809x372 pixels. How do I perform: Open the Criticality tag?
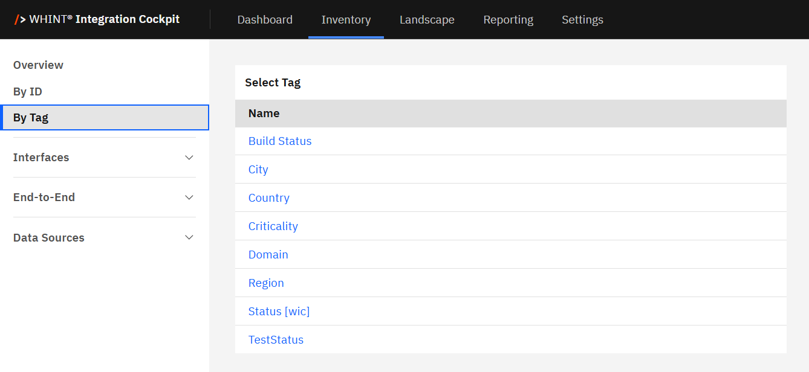point(273,226)
